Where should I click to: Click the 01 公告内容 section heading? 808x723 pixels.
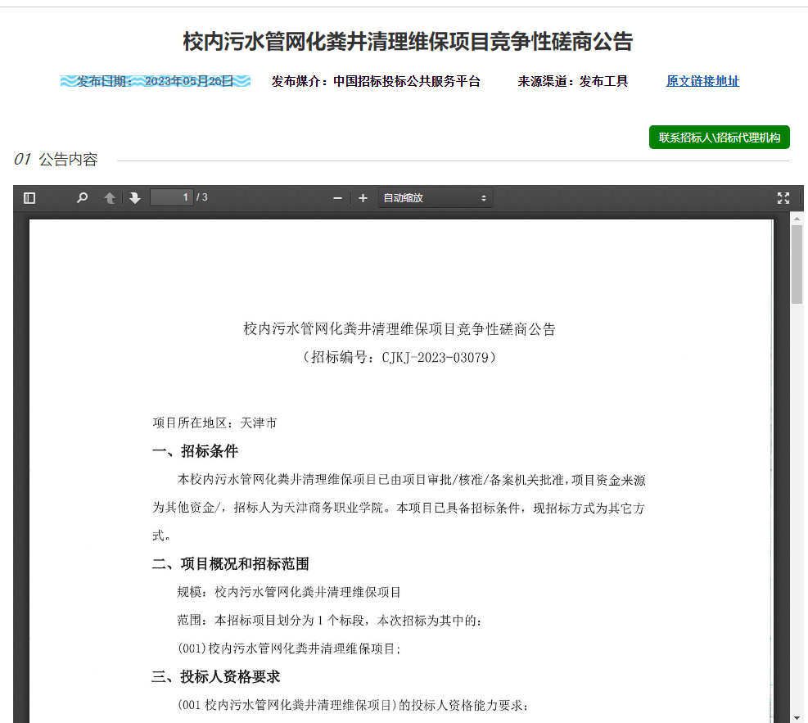(x=56, y=160)
